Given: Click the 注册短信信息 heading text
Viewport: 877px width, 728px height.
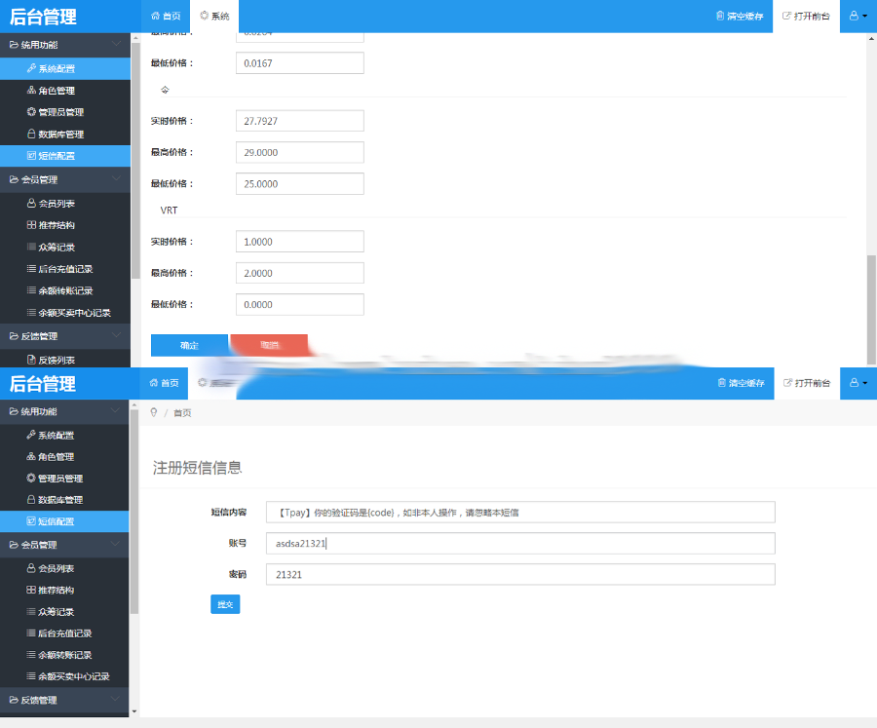Looking at the screenshot, I should (x=198, y=468).
